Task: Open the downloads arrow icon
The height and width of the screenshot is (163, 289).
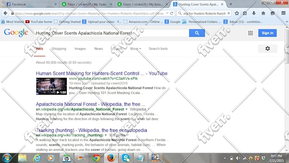Action: (254, 13)
